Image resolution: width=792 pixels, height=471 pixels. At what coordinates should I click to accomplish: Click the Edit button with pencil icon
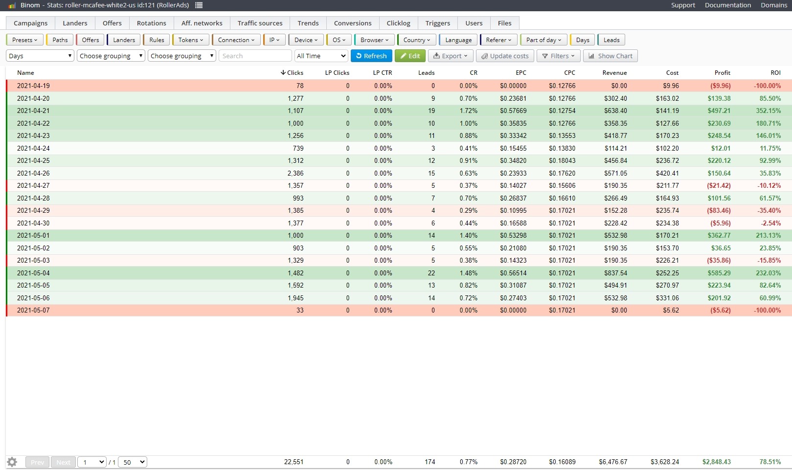tap(410, 56)
